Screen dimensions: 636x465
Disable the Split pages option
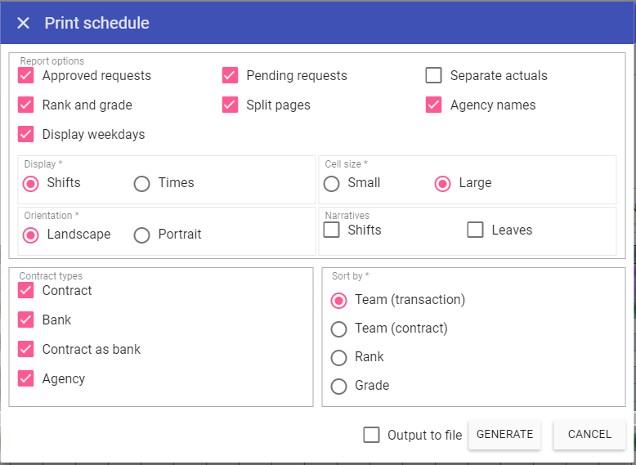[x=231, y=105]
